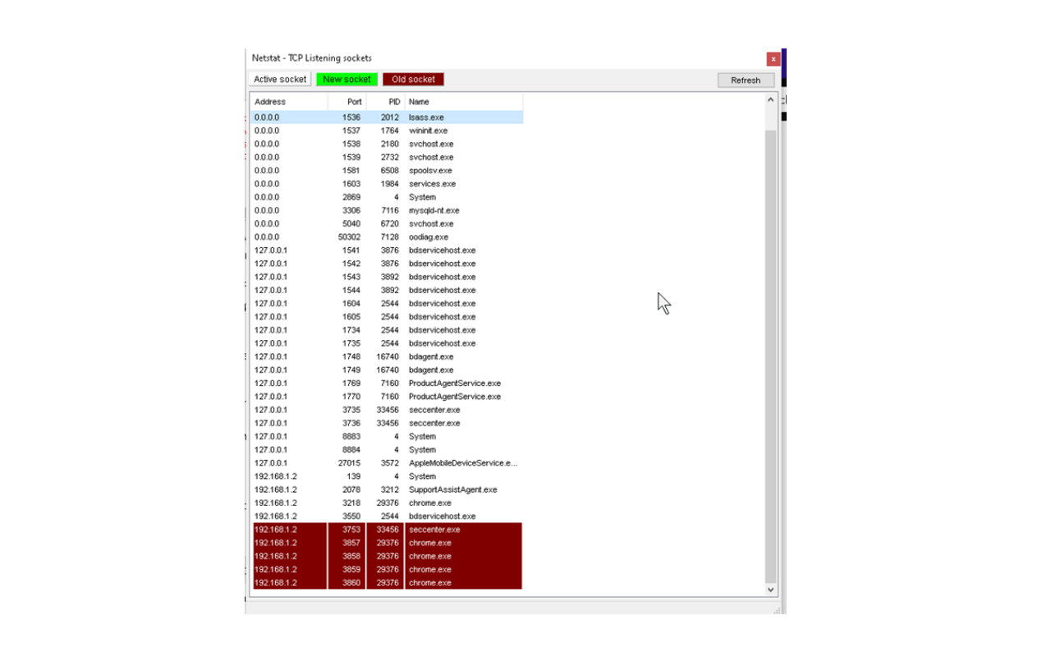Screen dimensions: 1051x657
Task: Sort the list by Port column
Action: point(353,101)
